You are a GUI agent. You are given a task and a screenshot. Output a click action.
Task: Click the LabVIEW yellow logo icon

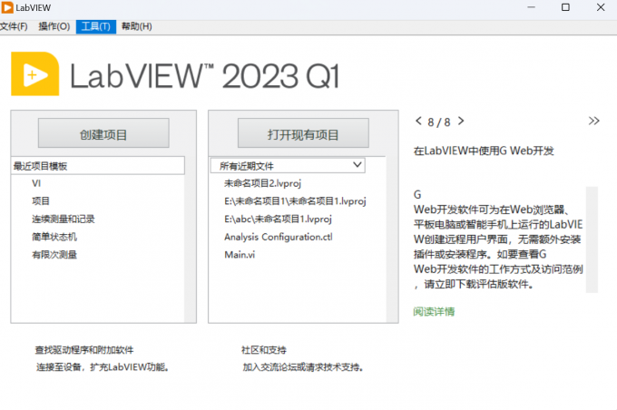35,74
